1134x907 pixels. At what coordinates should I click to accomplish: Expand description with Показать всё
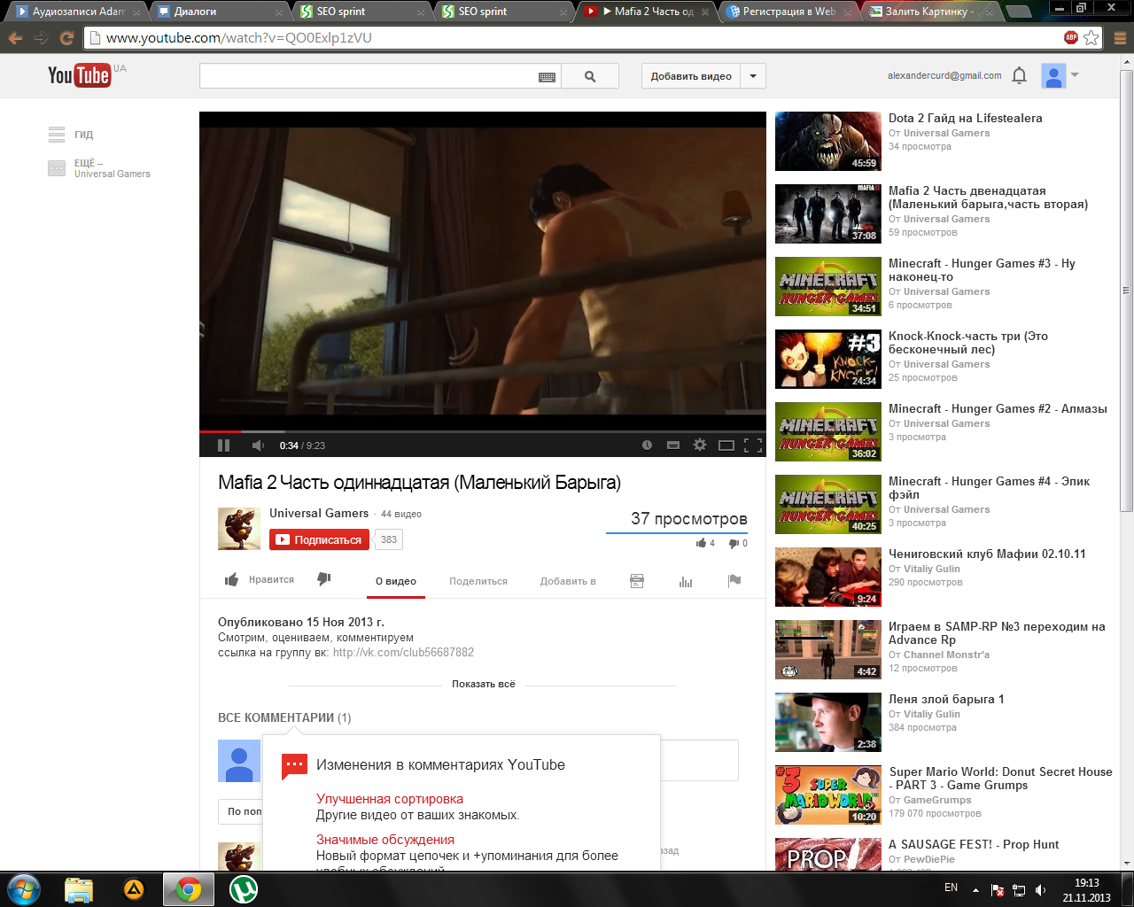point(484,684)
